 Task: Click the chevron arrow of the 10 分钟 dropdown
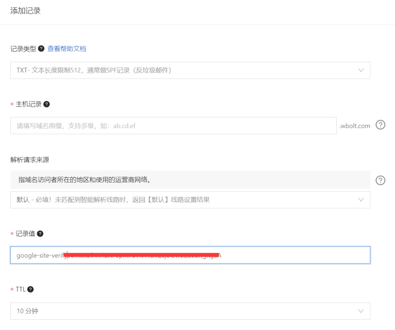point(361,311)
